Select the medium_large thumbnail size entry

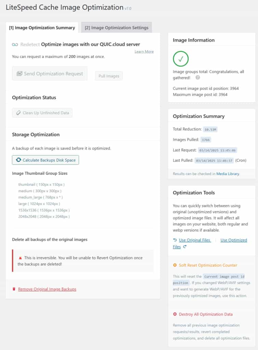pyautogui.click(x=41, y=197)
